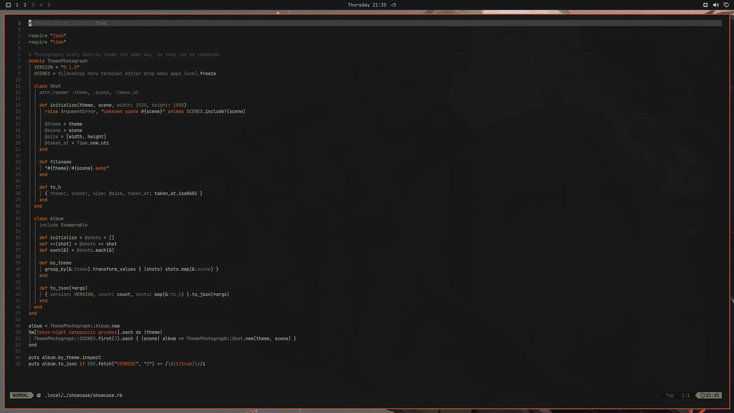Screen dimensions: 734x413
Task: Switch to workspace 2
Action: tap(25, 5)
